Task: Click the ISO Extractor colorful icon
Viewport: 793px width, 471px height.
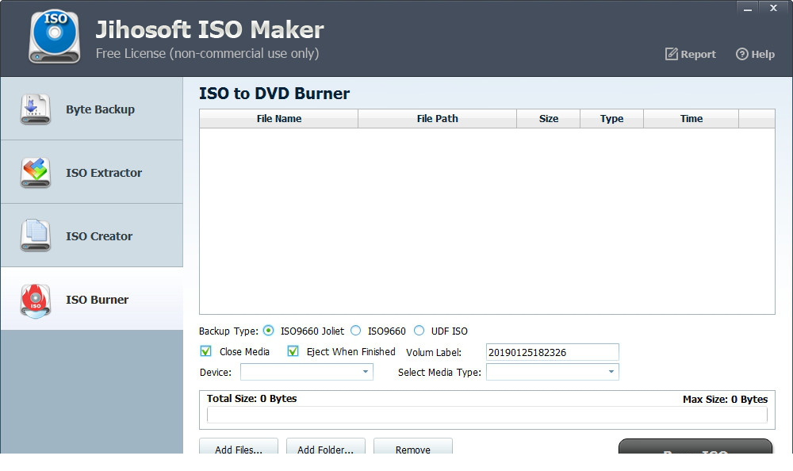Action: (36, 173)
